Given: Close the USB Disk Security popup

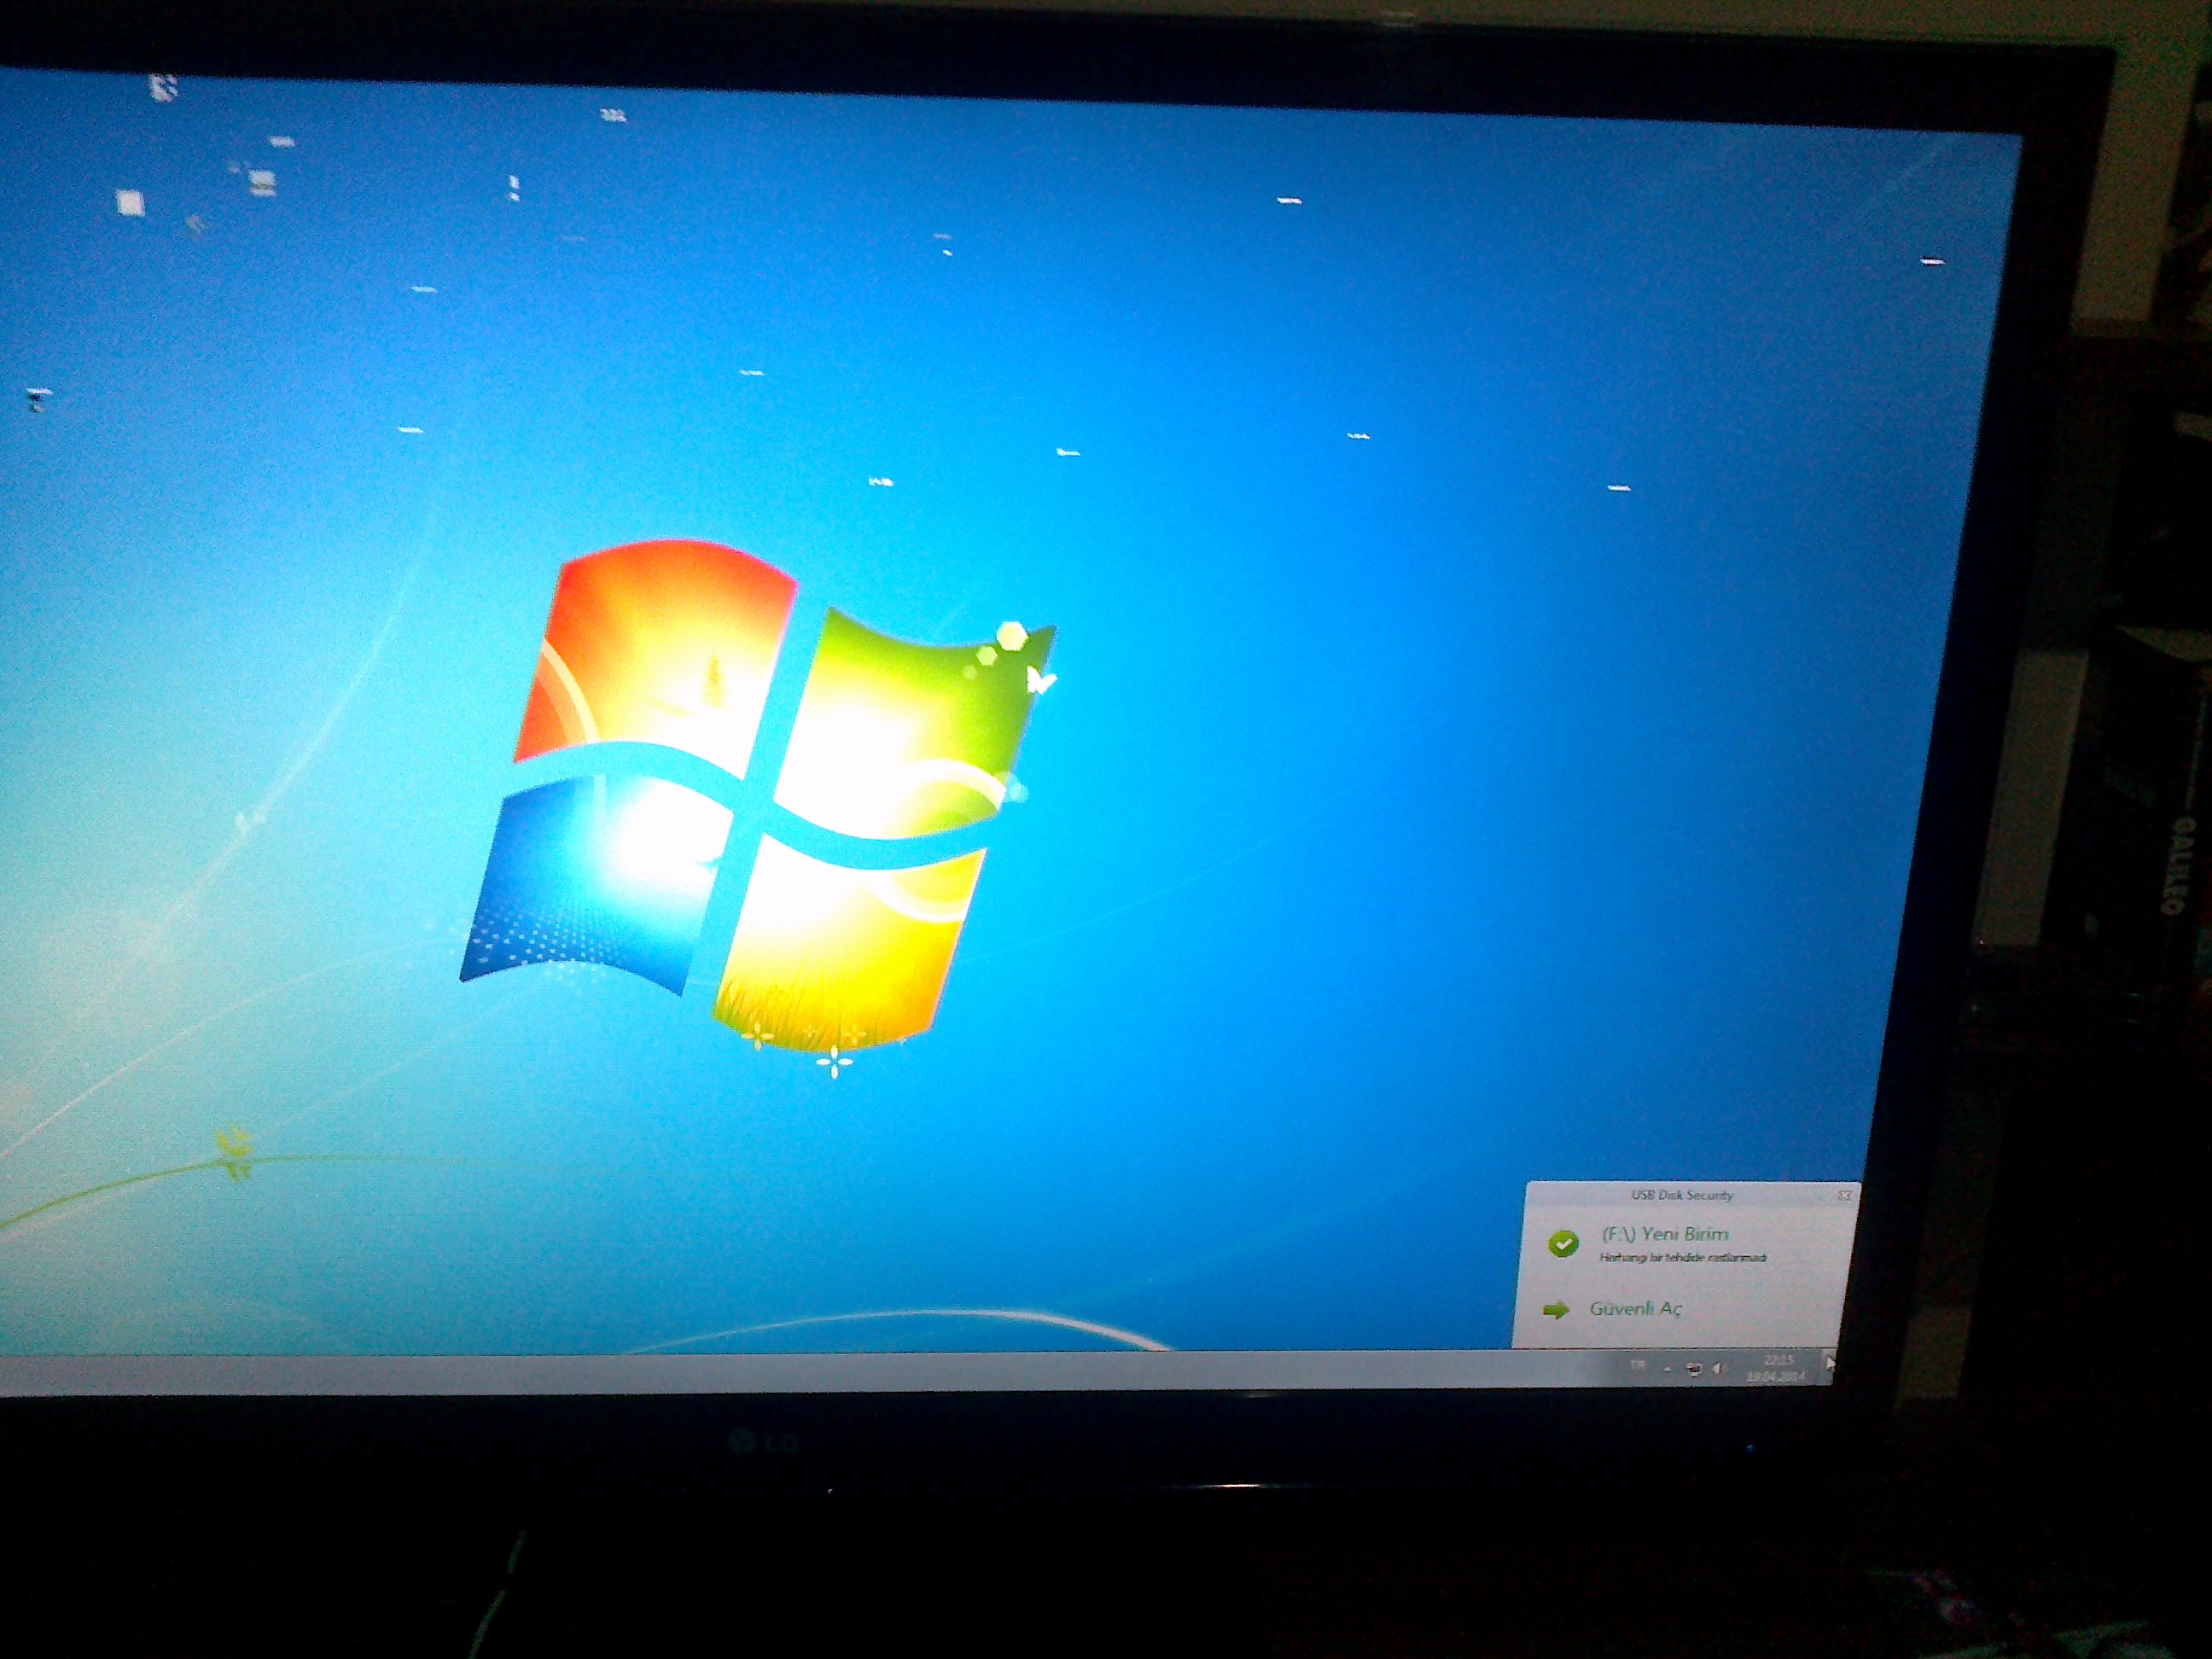Looking at the screenshot, I should [1845, 1195].
